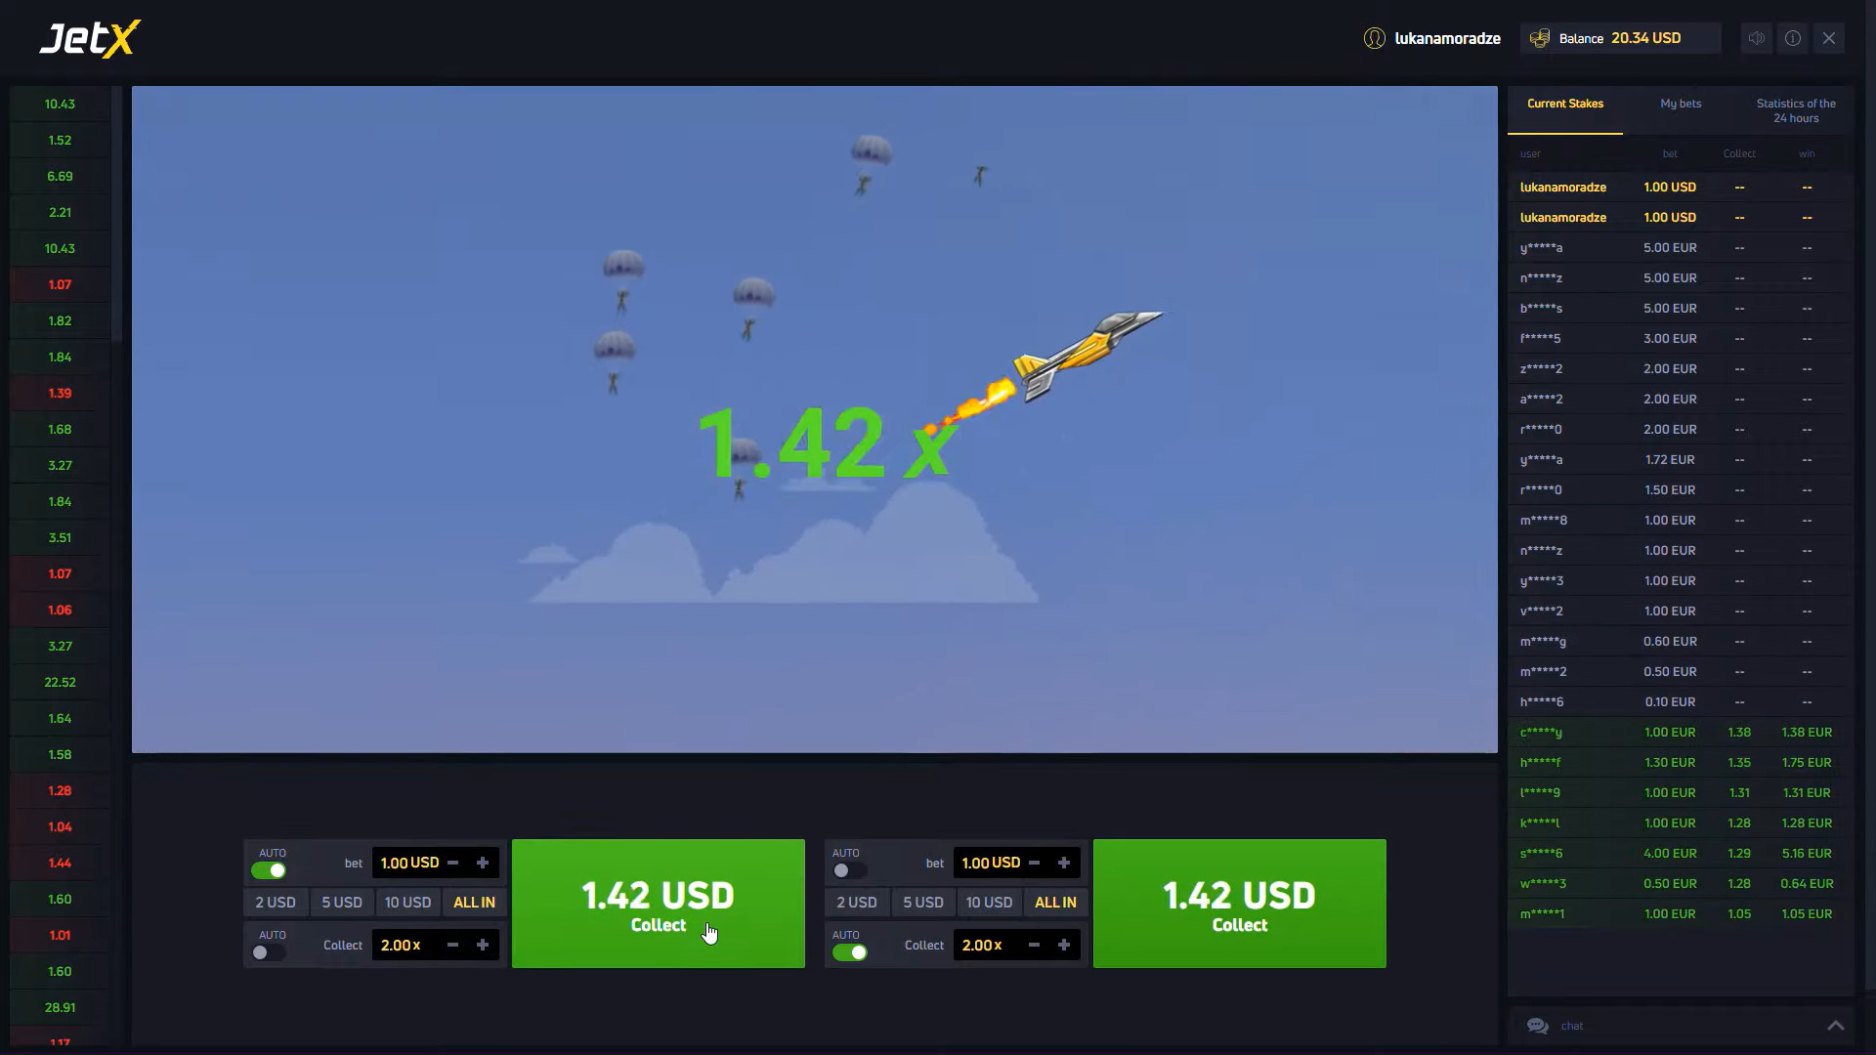This screenshot has width=1876, height=1055.
Task: Click the 22.52 multiplier in history
Action: coord(60,682)
